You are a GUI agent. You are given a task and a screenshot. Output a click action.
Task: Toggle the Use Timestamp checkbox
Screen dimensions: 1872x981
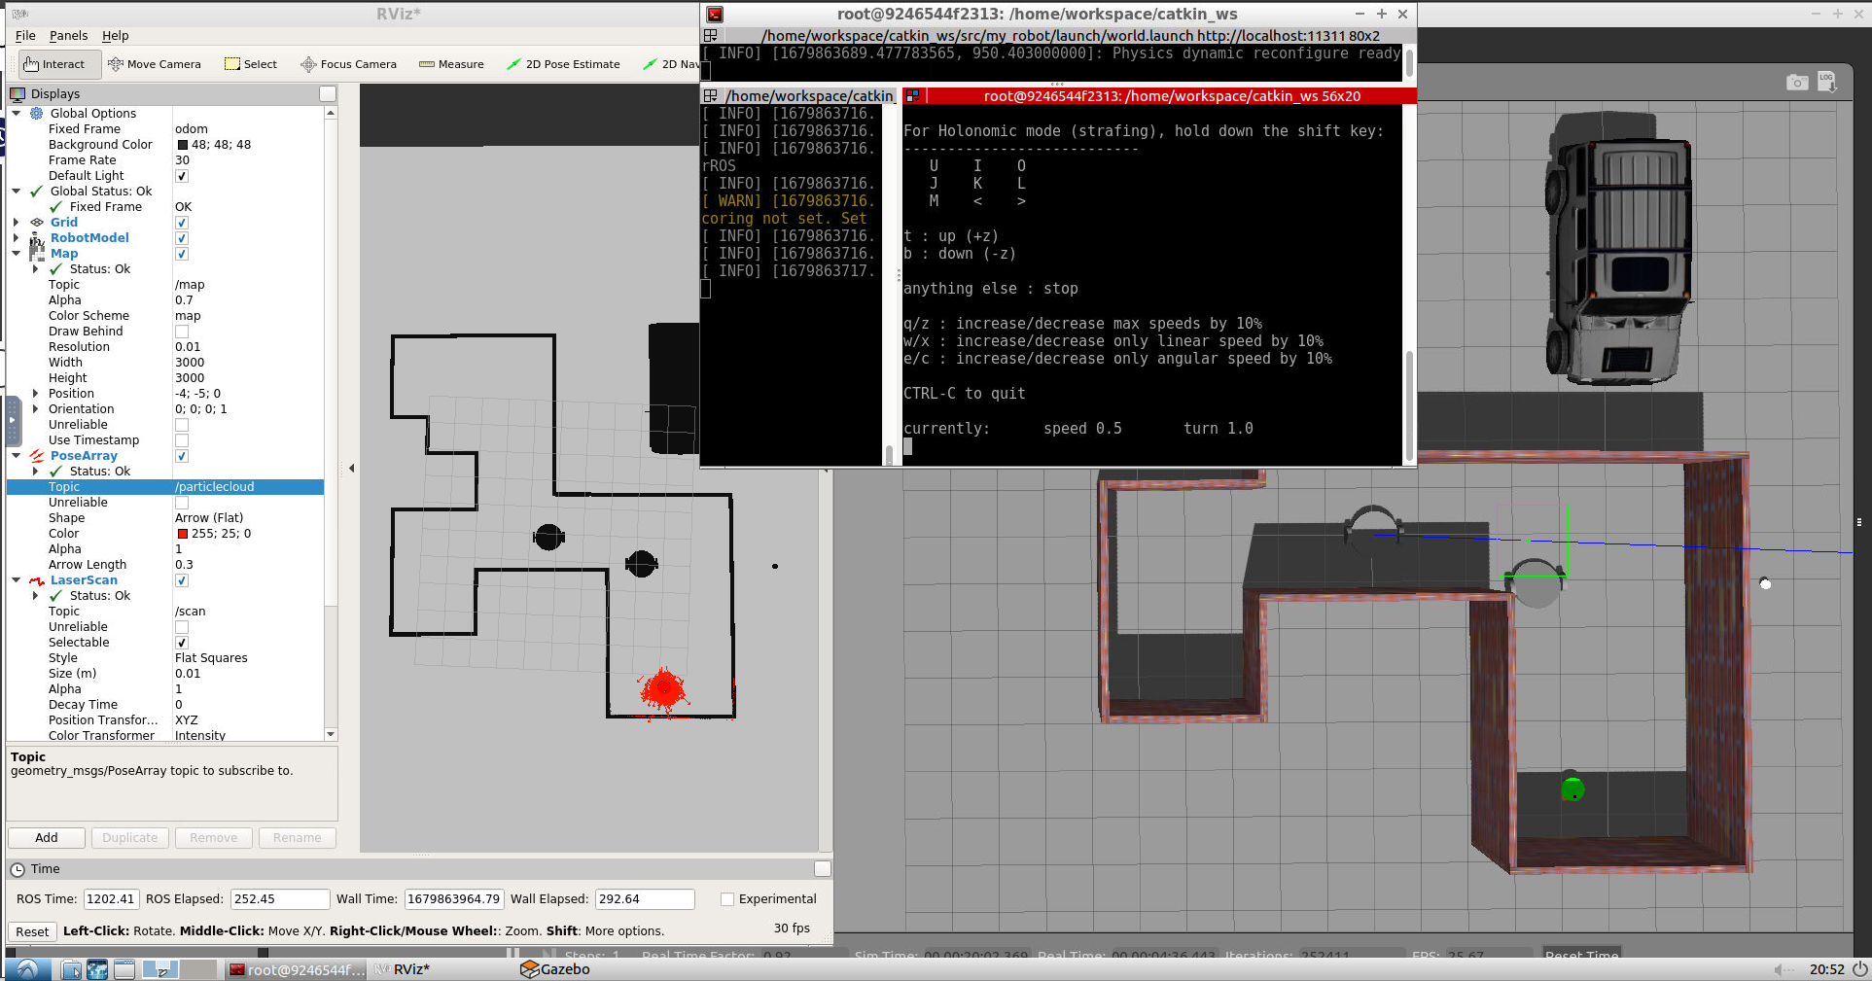(181, 440)
